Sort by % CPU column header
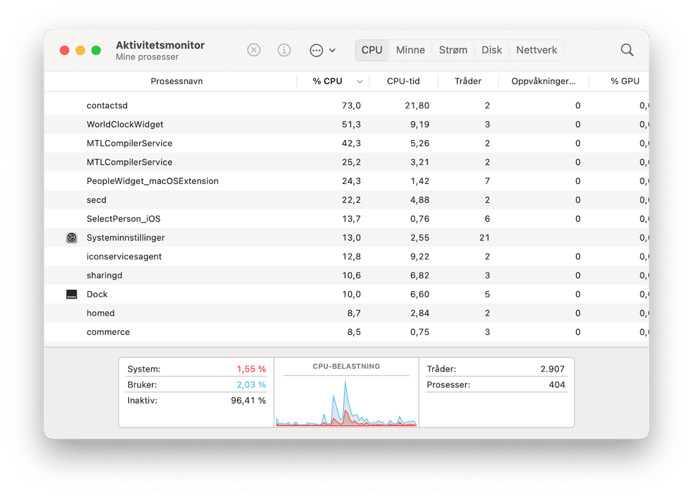The image size is (693, 497). coord(328,81)
